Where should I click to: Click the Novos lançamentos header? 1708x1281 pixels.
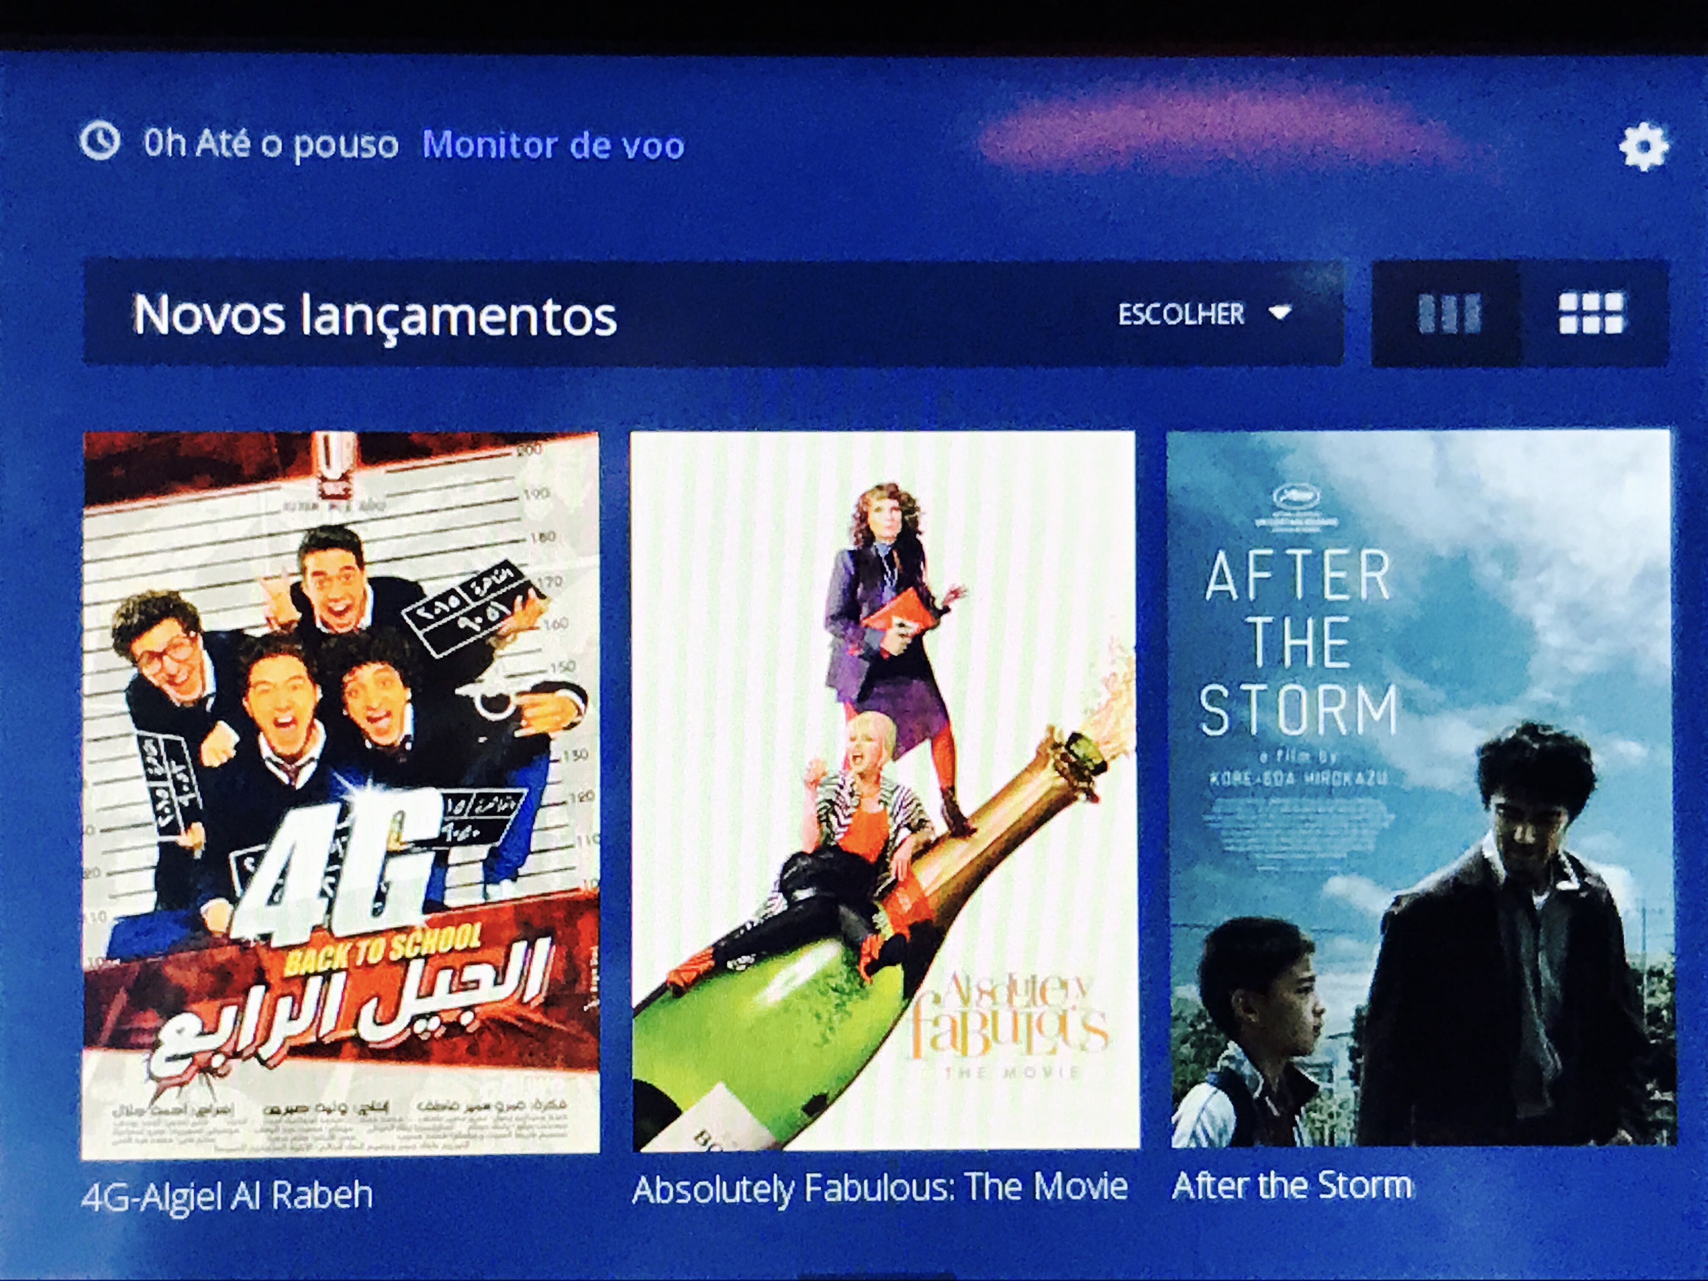375,314
